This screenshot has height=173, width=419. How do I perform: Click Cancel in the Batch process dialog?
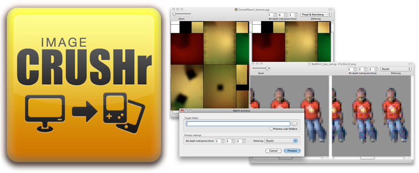[273, 151]
